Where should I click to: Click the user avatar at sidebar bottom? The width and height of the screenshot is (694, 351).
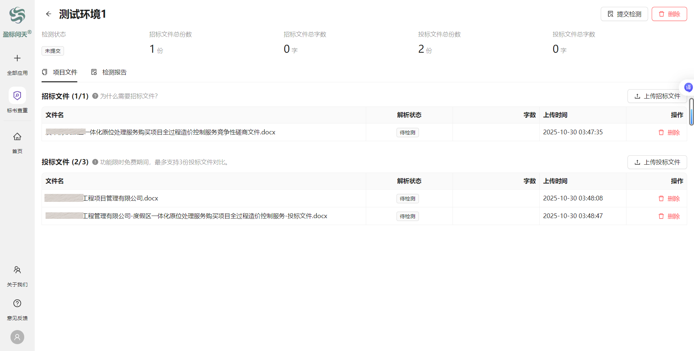click(17, 337)
